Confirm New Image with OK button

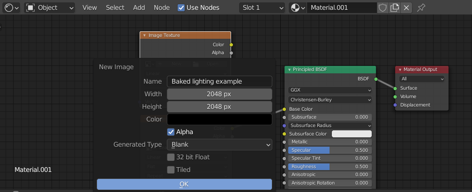184,184
